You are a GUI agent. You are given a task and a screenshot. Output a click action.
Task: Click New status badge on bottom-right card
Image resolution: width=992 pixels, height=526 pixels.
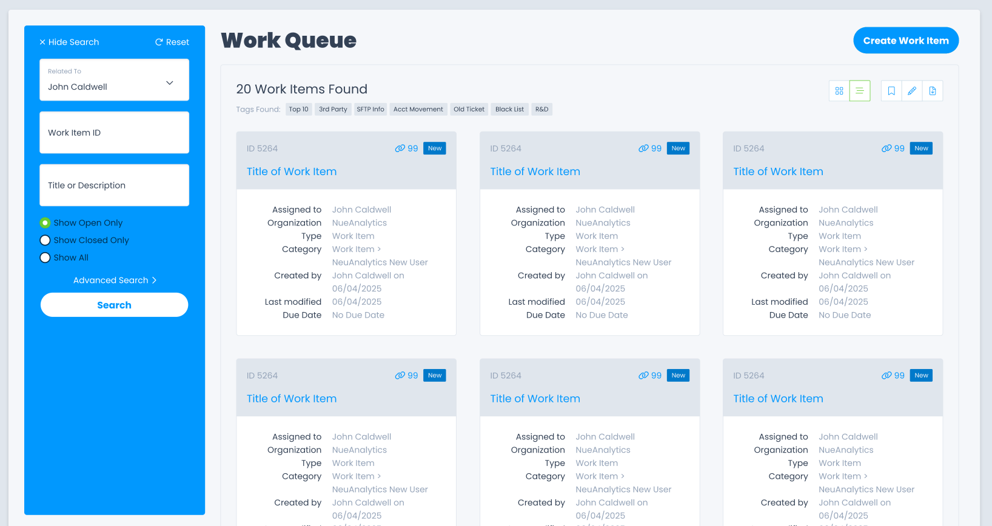[x=922, y=376]
